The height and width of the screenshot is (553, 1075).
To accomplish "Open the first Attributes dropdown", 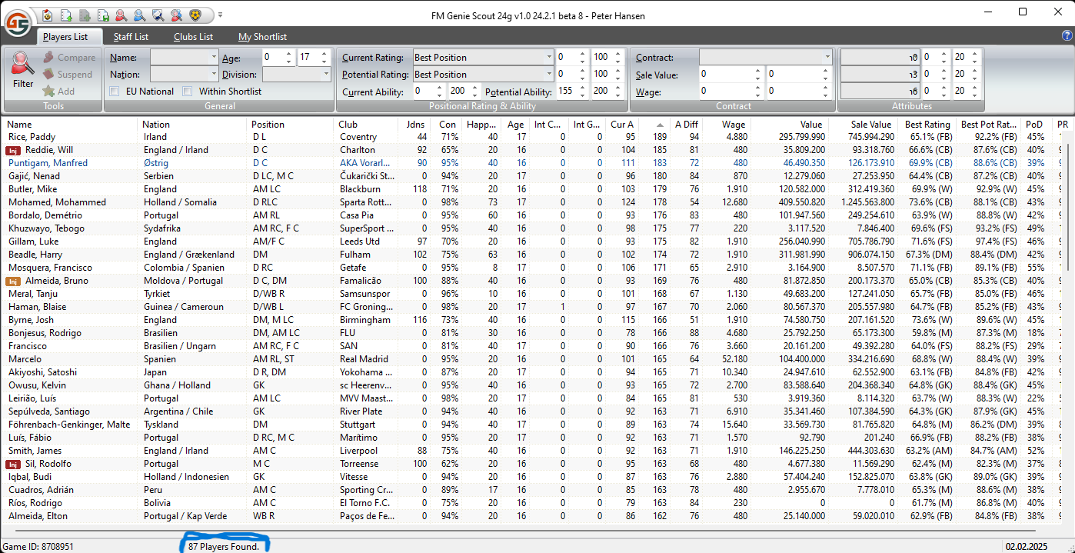I will [x=880, y=58].
